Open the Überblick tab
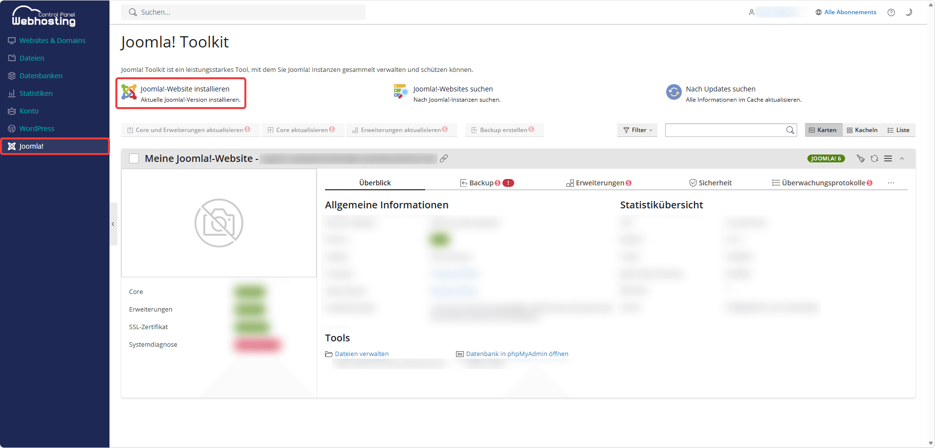The height and width of the screenshot is (448, 935). pos(375,183)
